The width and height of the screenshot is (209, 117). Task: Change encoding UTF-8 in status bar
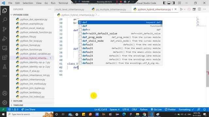[125, 110]
